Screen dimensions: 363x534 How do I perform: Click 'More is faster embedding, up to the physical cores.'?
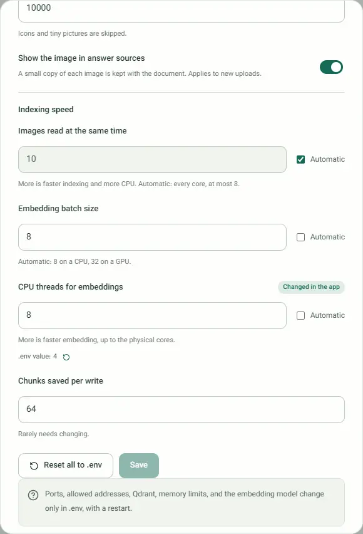pos(96,340)
